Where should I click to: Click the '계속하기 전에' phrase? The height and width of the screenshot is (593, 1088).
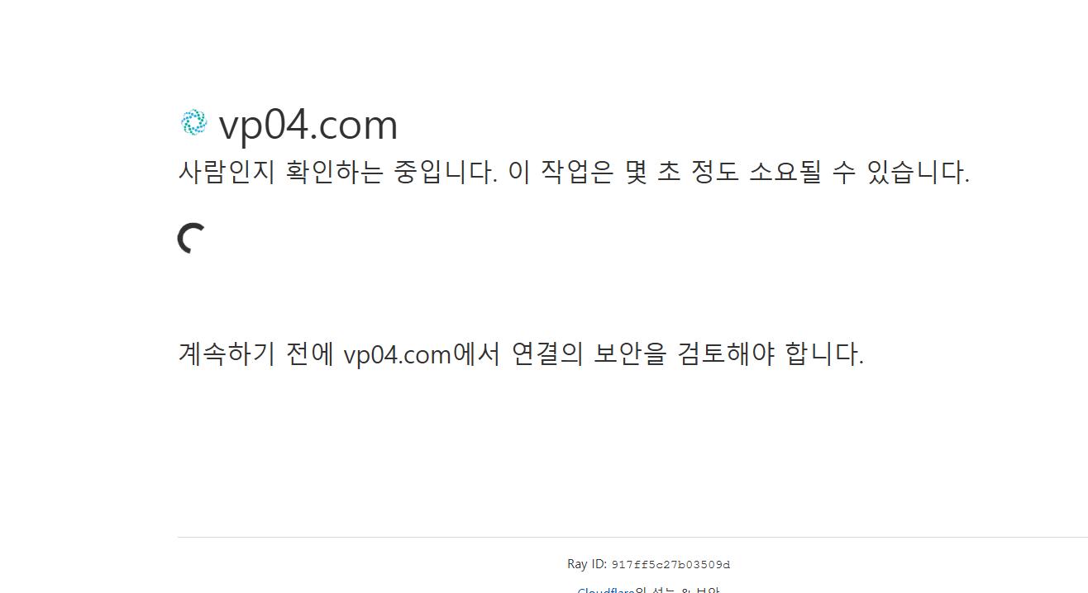pos(256,353)
